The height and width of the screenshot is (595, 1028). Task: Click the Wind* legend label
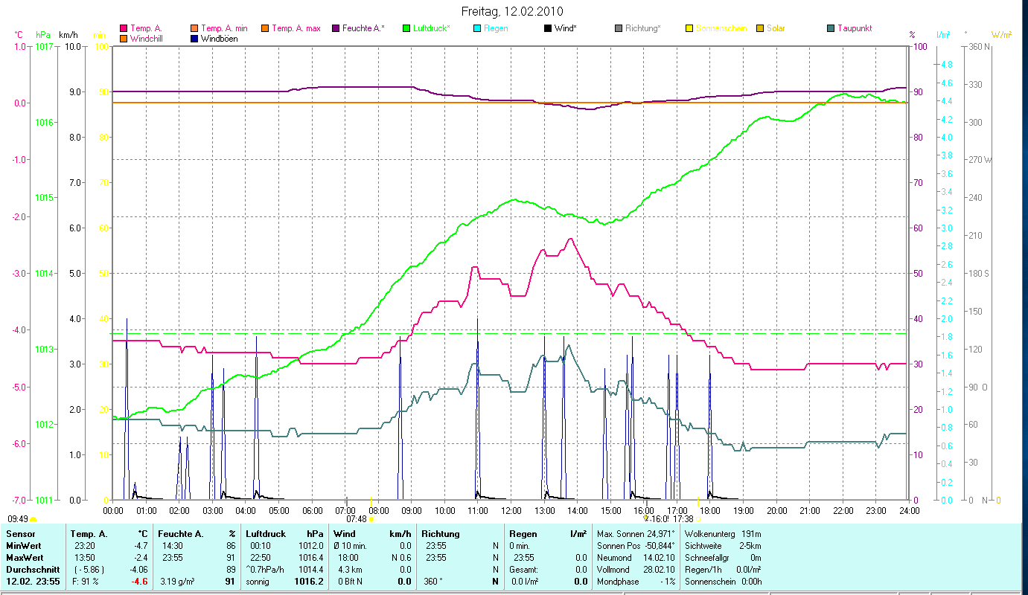coord(566,28)
